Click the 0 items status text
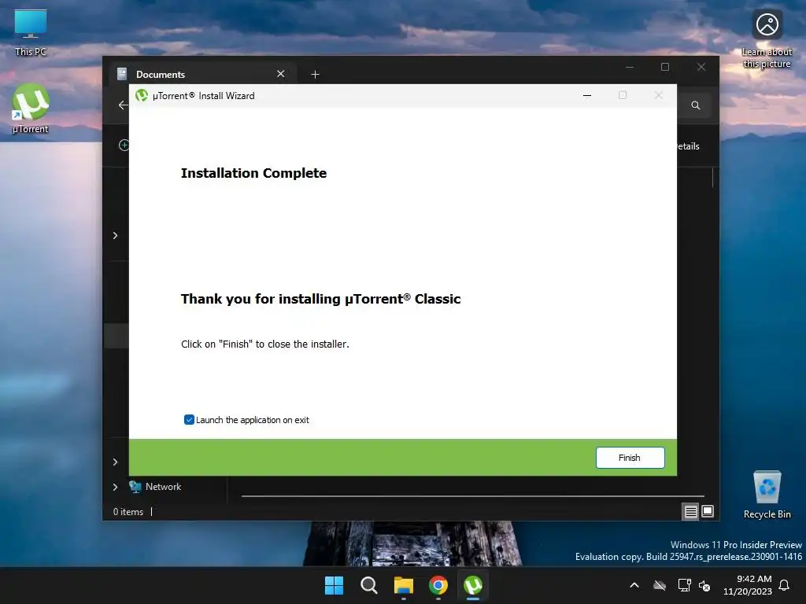 click(128, 511)
